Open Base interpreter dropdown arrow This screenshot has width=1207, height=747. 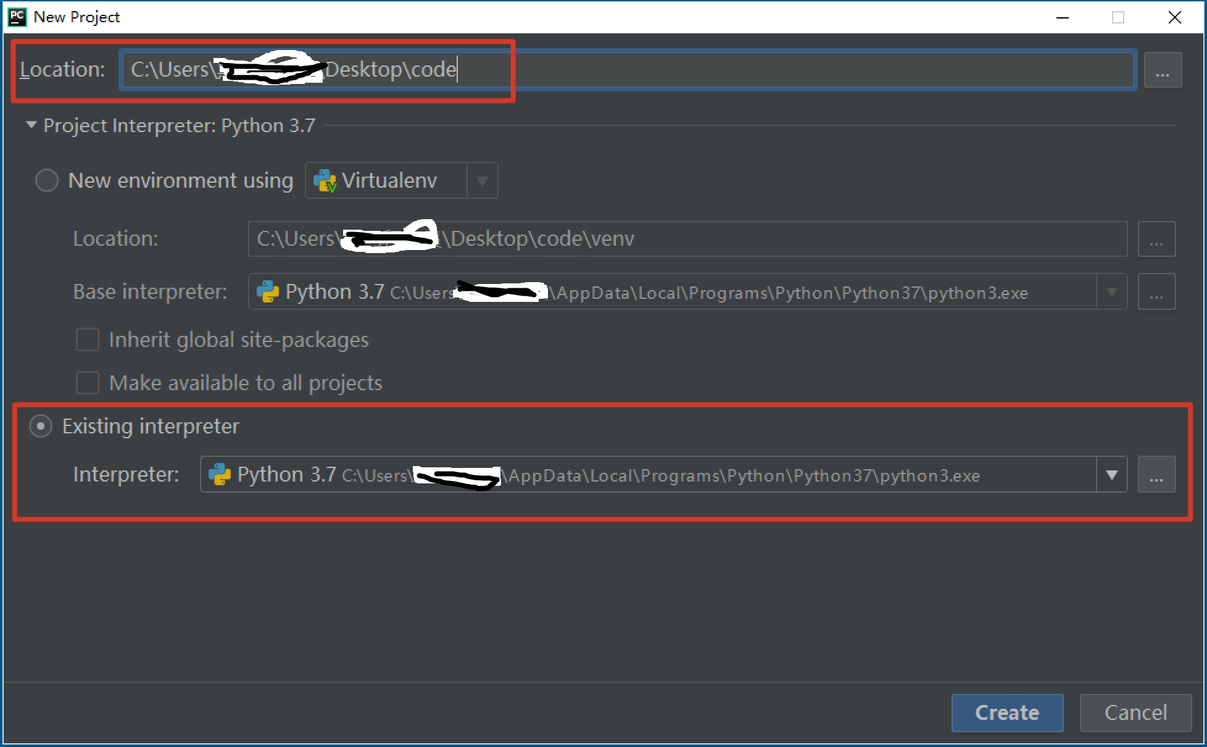coord(1111,291)
